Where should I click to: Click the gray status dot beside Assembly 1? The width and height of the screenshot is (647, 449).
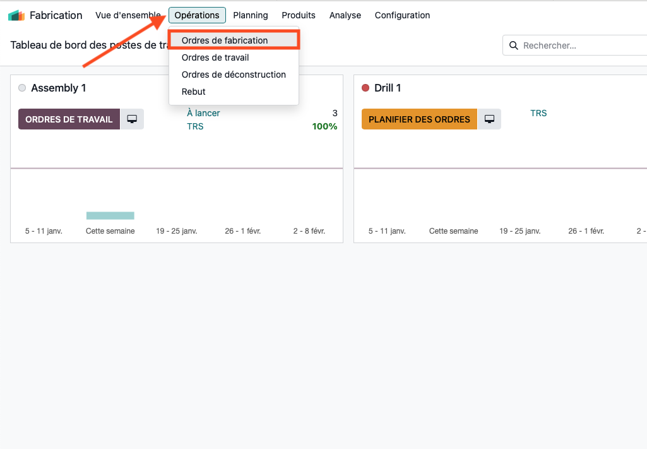(22, 88)
